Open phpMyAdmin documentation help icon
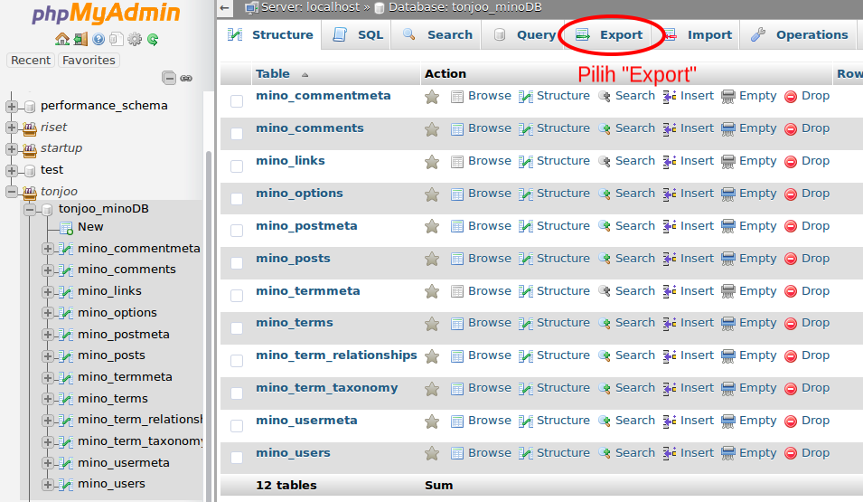863x502 pixels. [x=98, y=39]
